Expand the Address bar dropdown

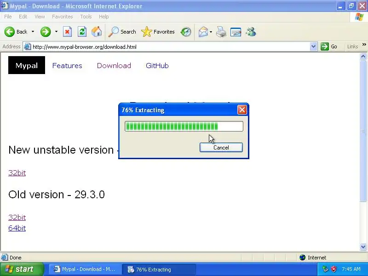point(313,47)
